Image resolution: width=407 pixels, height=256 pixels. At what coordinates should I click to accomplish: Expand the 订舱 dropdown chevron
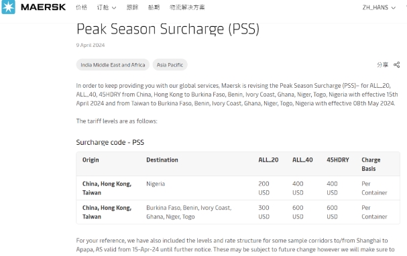(114, 8)
